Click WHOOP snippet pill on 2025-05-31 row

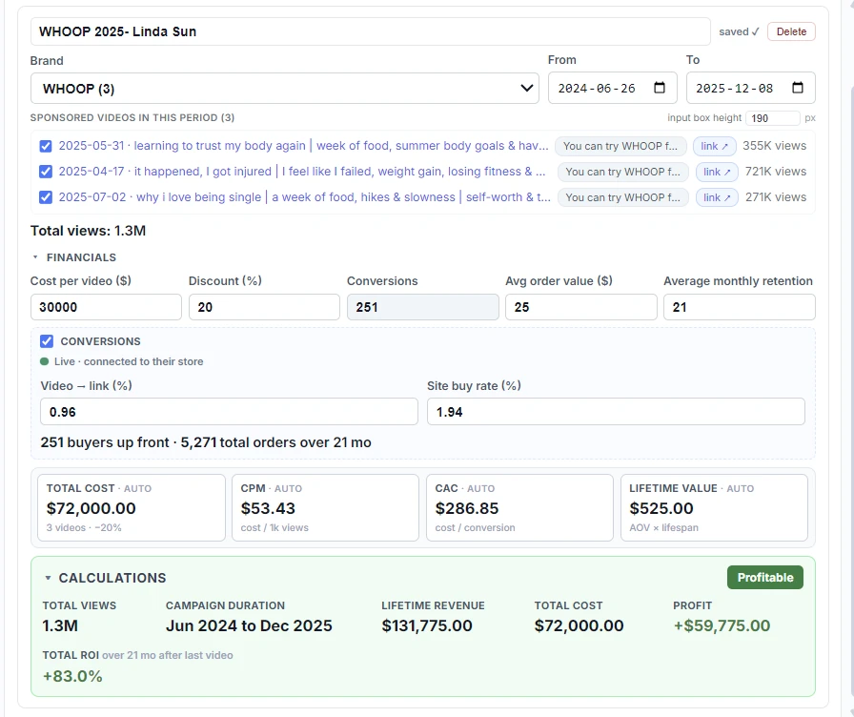620,146
